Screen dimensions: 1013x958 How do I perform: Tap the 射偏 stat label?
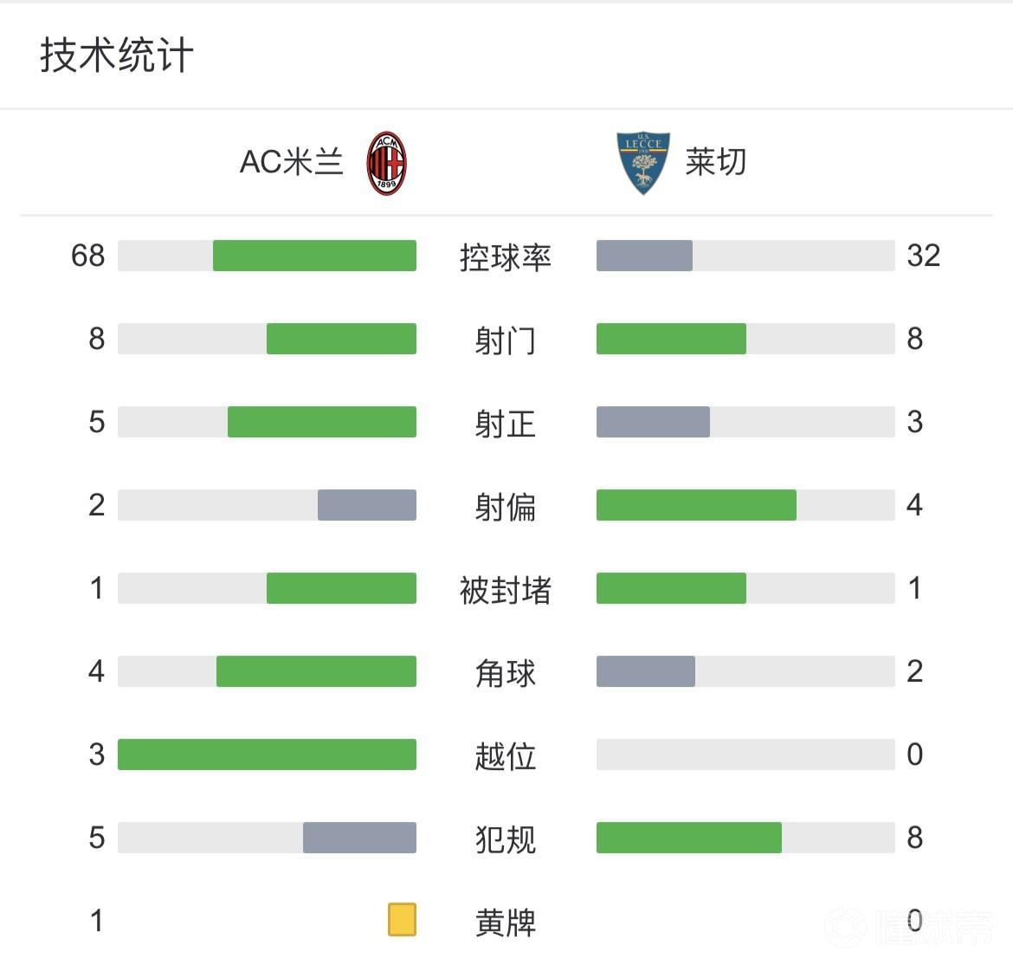pyautogui.click(x=506, y=507)
